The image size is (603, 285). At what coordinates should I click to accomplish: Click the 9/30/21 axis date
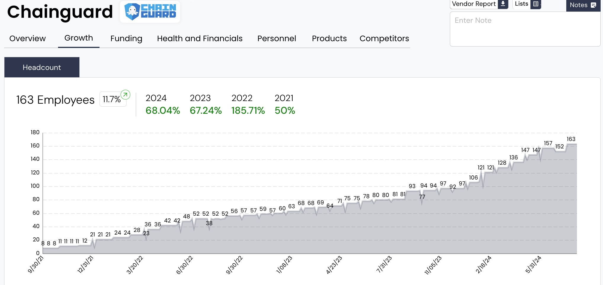(x=35, y=265)
